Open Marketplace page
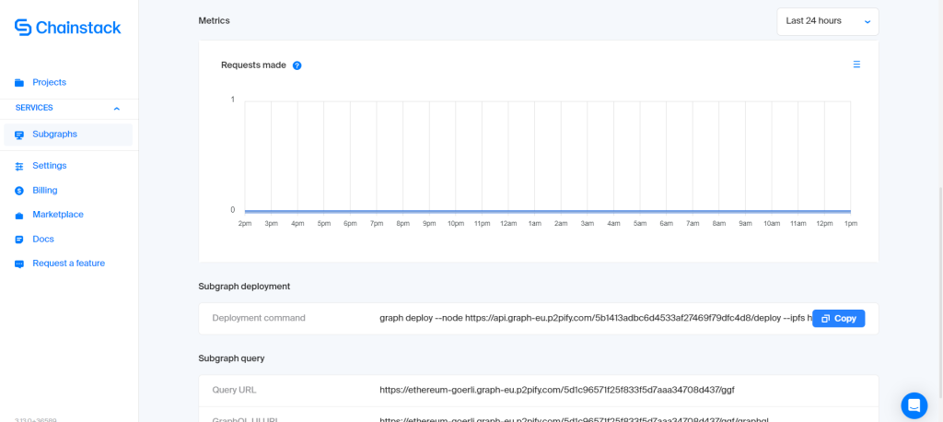Image resolution: width=943 pixels, height=422 pixels. click(x=58, y=215)
